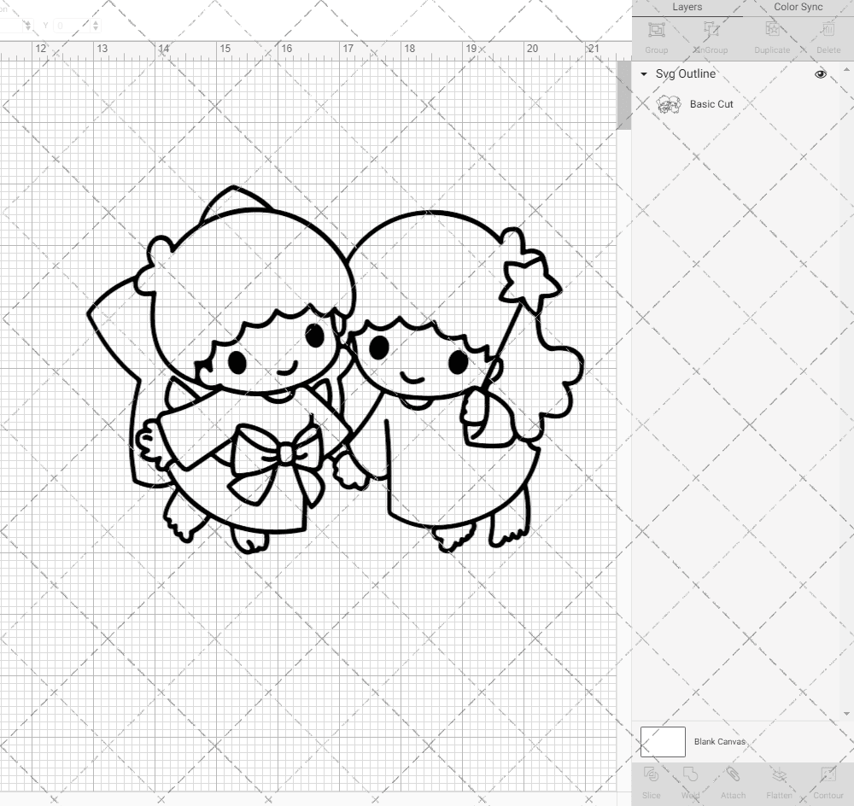Viewport: 854px width, 806px height.
Task: Click the canvas vertical scrollbar
Action: [x=625, y=96]
